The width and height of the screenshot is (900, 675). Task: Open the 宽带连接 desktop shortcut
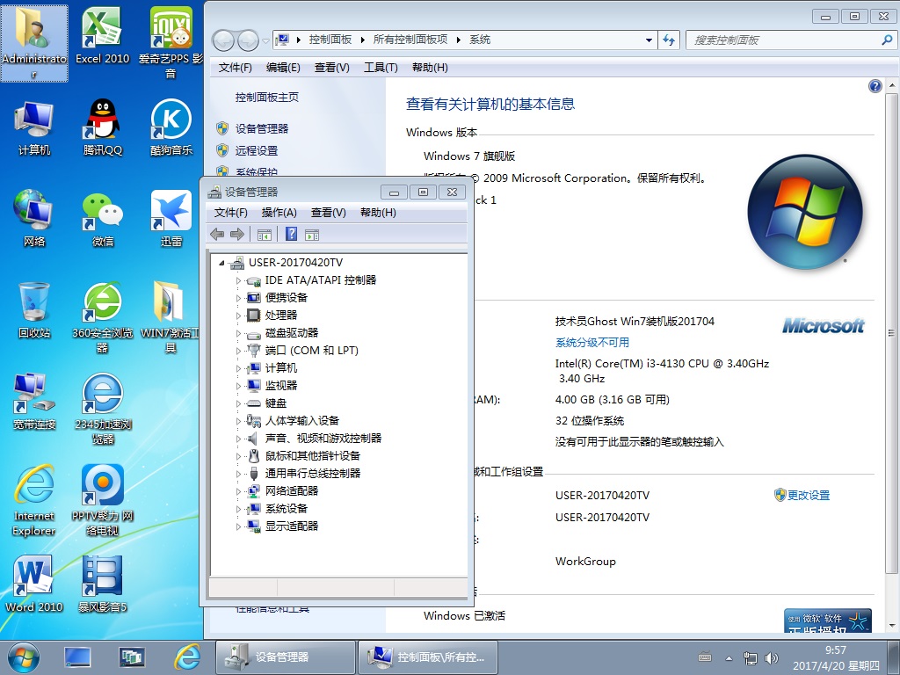pyautogui.click(x=34, y=401)
